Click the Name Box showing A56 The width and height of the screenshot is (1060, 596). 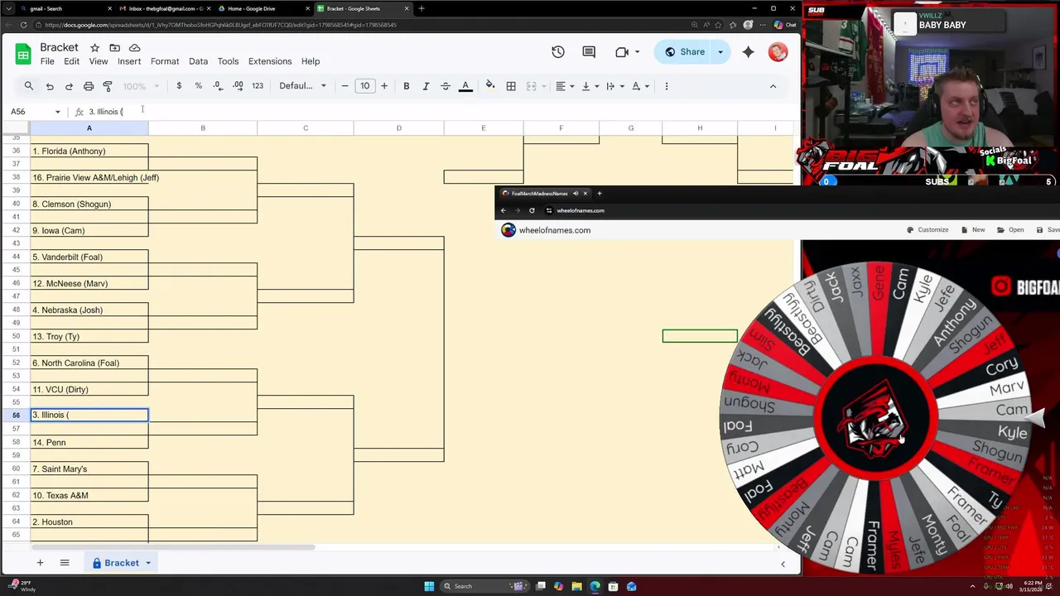[x=35, y=112]
